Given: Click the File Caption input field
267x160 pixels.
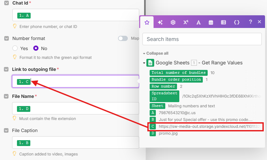Looking at the screenshot, I should tap(76, 143).
